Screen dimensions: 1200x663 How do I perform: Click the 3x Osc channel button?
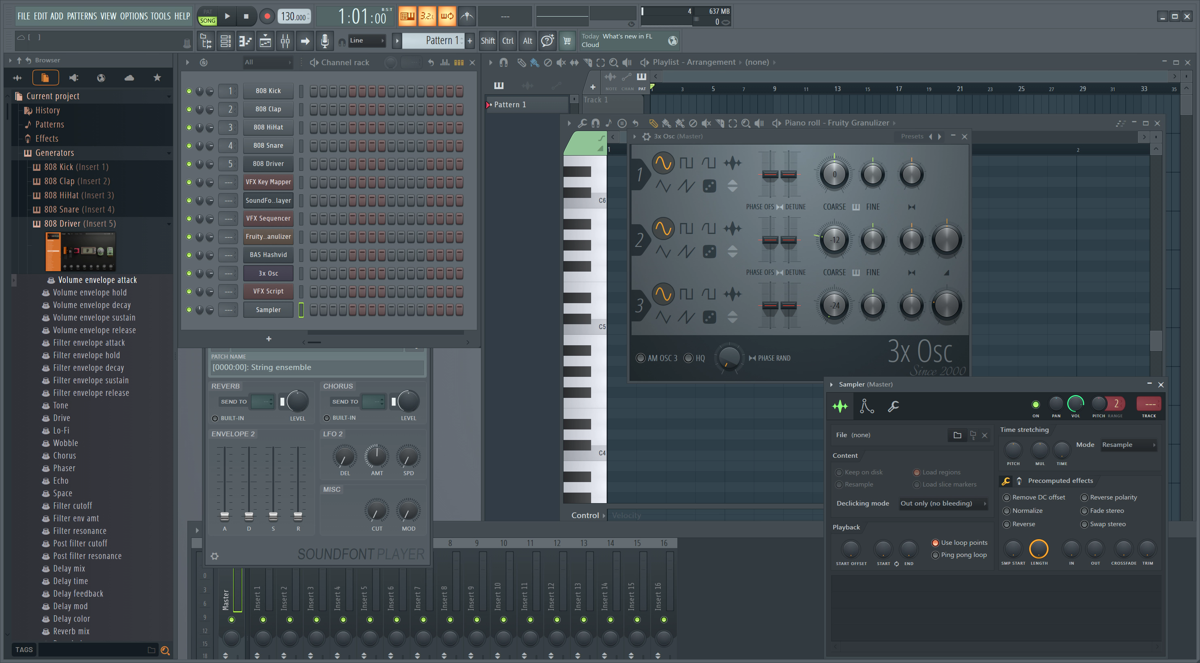[x=268, y=273]
